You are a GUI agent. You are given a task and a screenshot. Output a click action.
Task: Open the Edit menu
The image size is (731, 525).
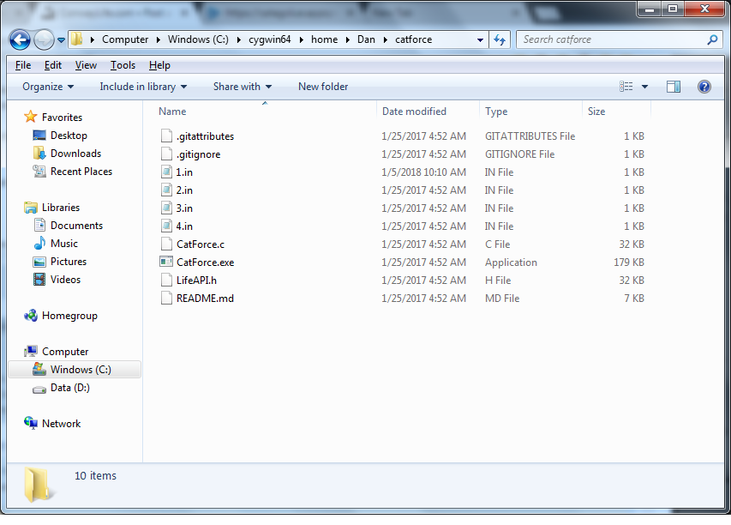point(52,65)
